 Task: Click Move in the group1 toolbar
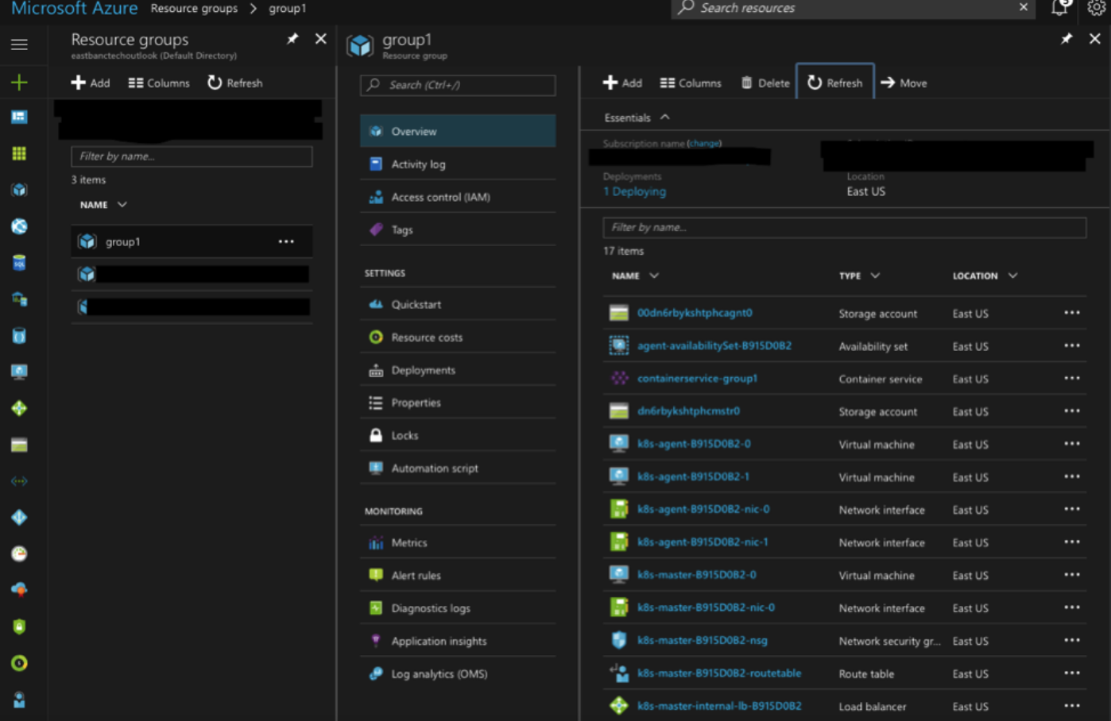(904, 83)
